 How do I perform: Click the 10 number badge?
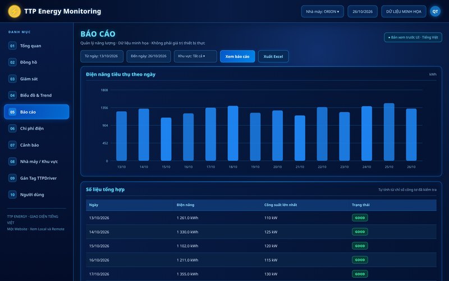(12, 194)
